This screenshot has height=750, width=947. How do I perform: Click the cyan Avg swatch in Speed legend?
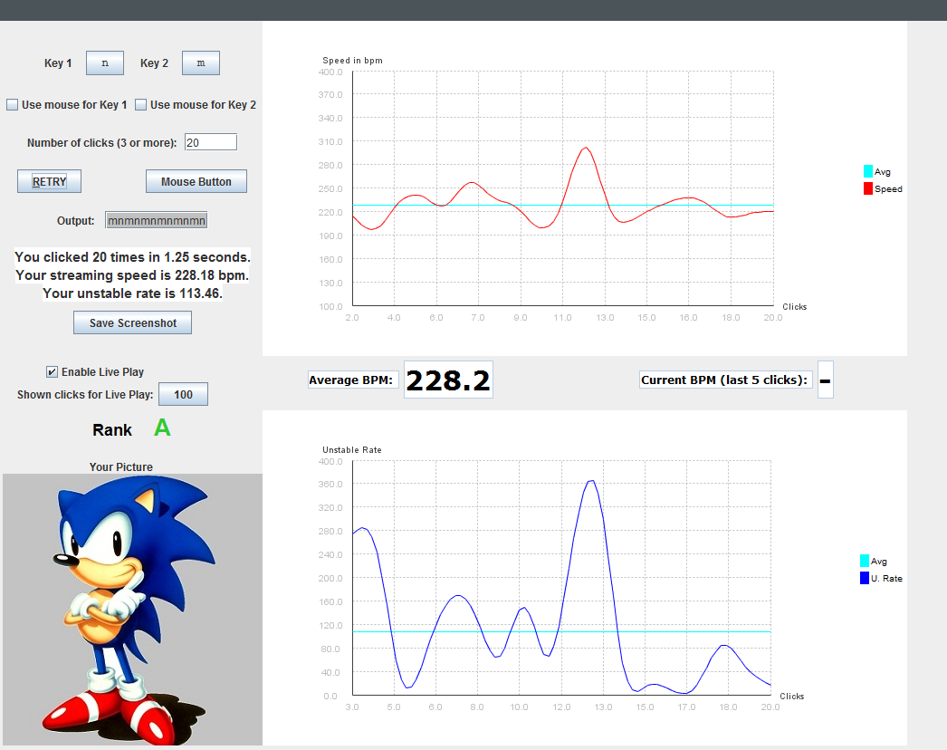[868, 171]
